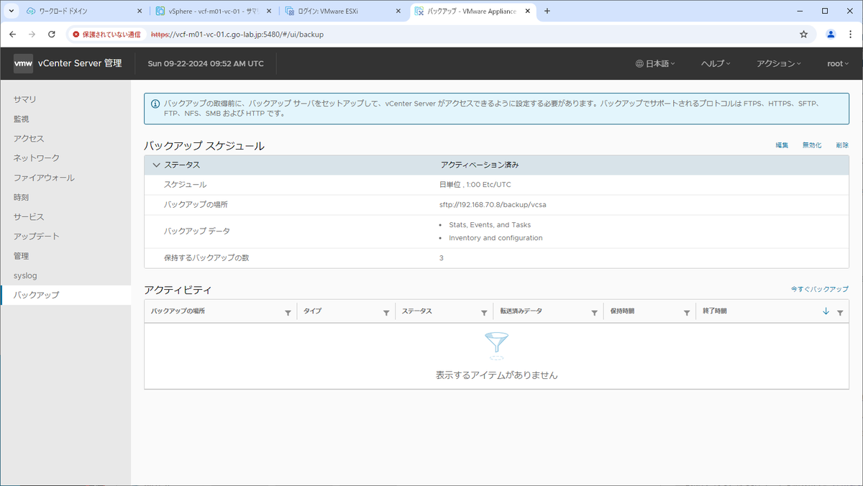
Task: Click browser back arrow
Action: (13, 35)
